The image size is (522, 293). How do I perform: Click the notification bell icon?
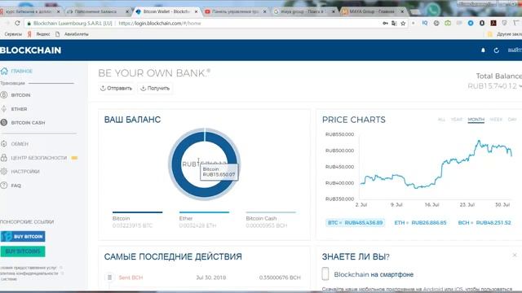pyautogui.click(x=483, y=50)
